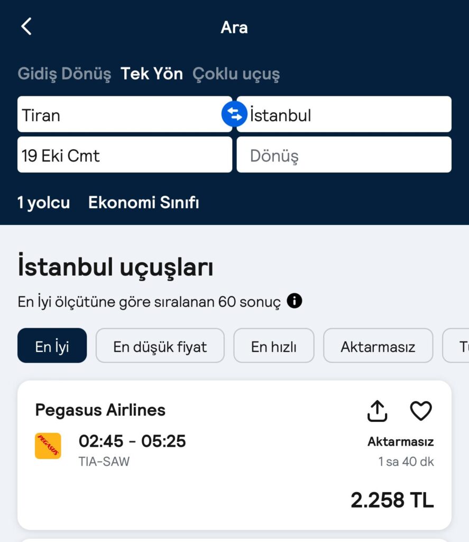
Task: Open info icon beside 60 sonuç
Action: pos(294,301)
